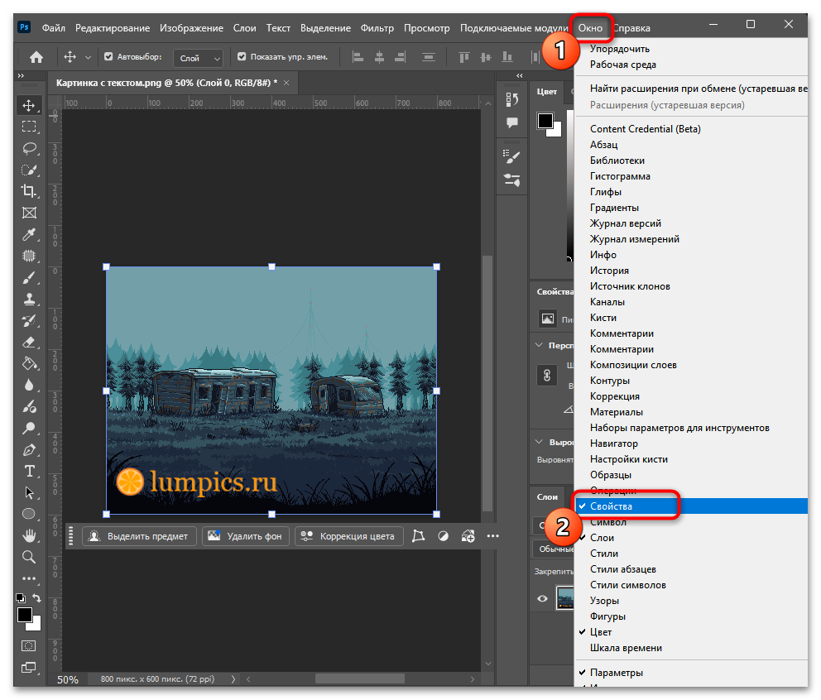This screenshot has width=821, height=700.
Task: Select the Zoom tool
Action: [x=29, y=557]
